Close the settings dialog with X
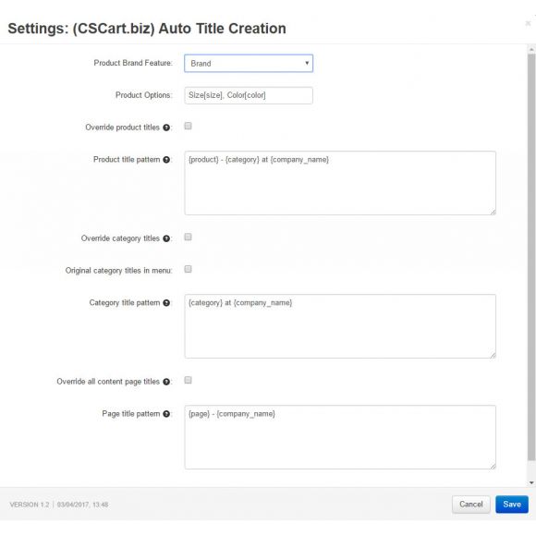The height and width of the screenshot is (536, 536). coord(528,23)
